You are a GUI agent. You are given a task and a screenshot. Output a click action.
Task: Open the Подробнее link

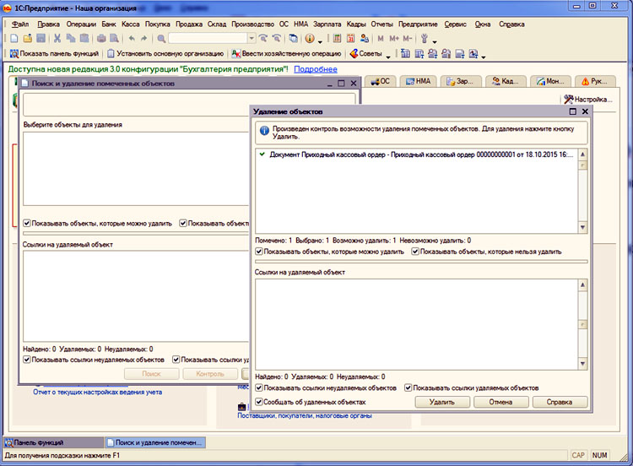coord(316,69)
